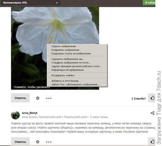Click Ответить under the flower photo

[x=20, y=98]
